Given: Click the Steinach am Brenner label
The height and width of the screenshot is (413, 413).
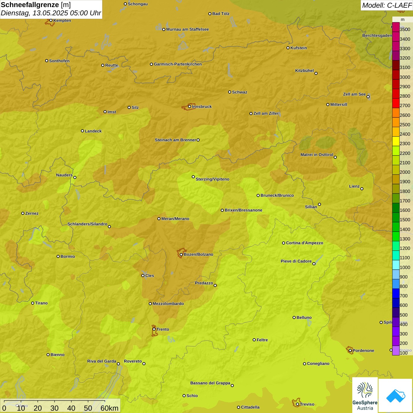Looking at the screenshot, I should [176, 140].
